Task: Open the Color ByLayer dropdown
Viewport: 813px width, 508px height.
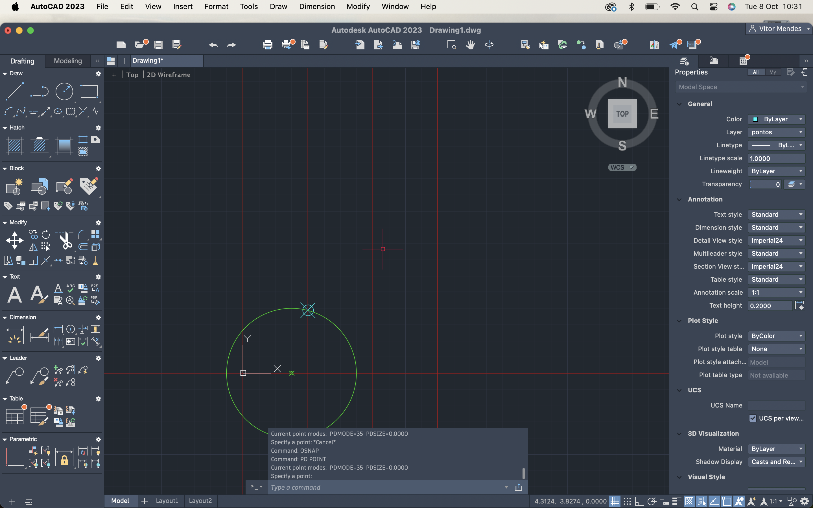Action: [x=776, y=119]
